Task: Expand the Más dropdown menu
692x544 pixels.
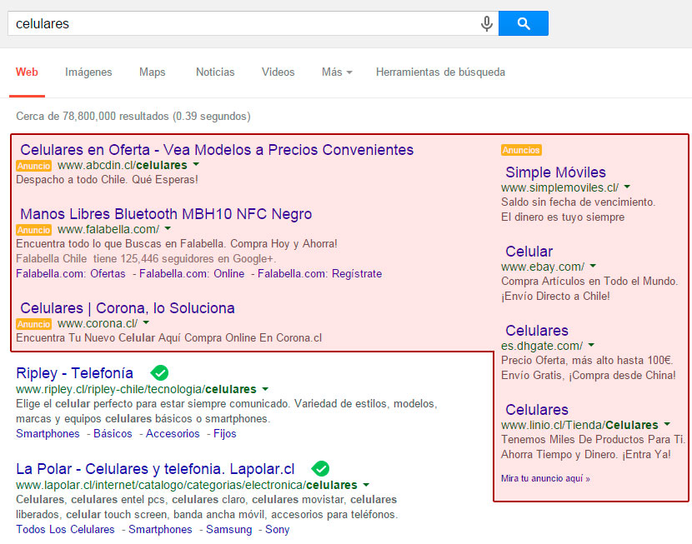Action: coord(336,72)
